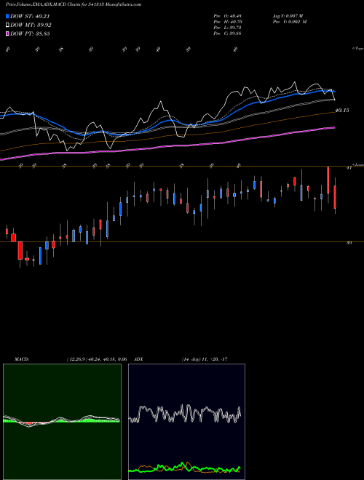Select the 'DOW ST: 40.21' legend label
The image size is (364, 480).
[x=30, y=16]
